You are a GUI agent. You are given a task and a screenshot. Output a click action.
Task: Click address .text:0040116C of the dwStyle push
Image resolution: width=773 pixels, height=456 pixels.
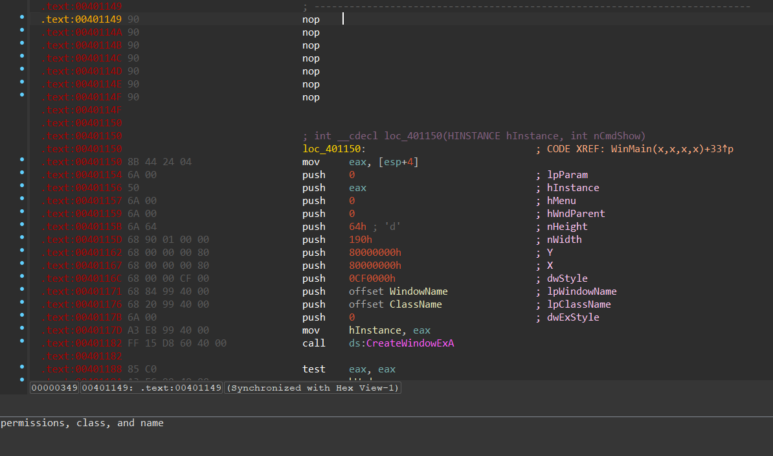tap(81, 279)
